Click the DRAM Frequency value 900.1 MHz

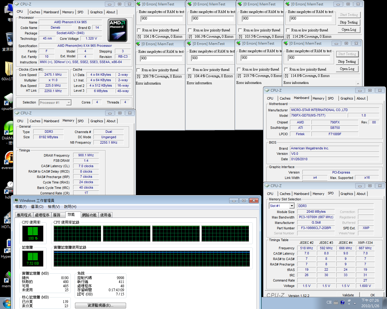86,155
